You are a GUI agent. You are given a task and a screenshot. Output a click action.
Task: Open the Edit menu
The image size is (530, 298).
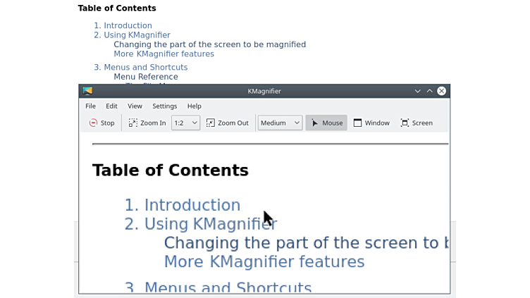click(x=111, y=106)
